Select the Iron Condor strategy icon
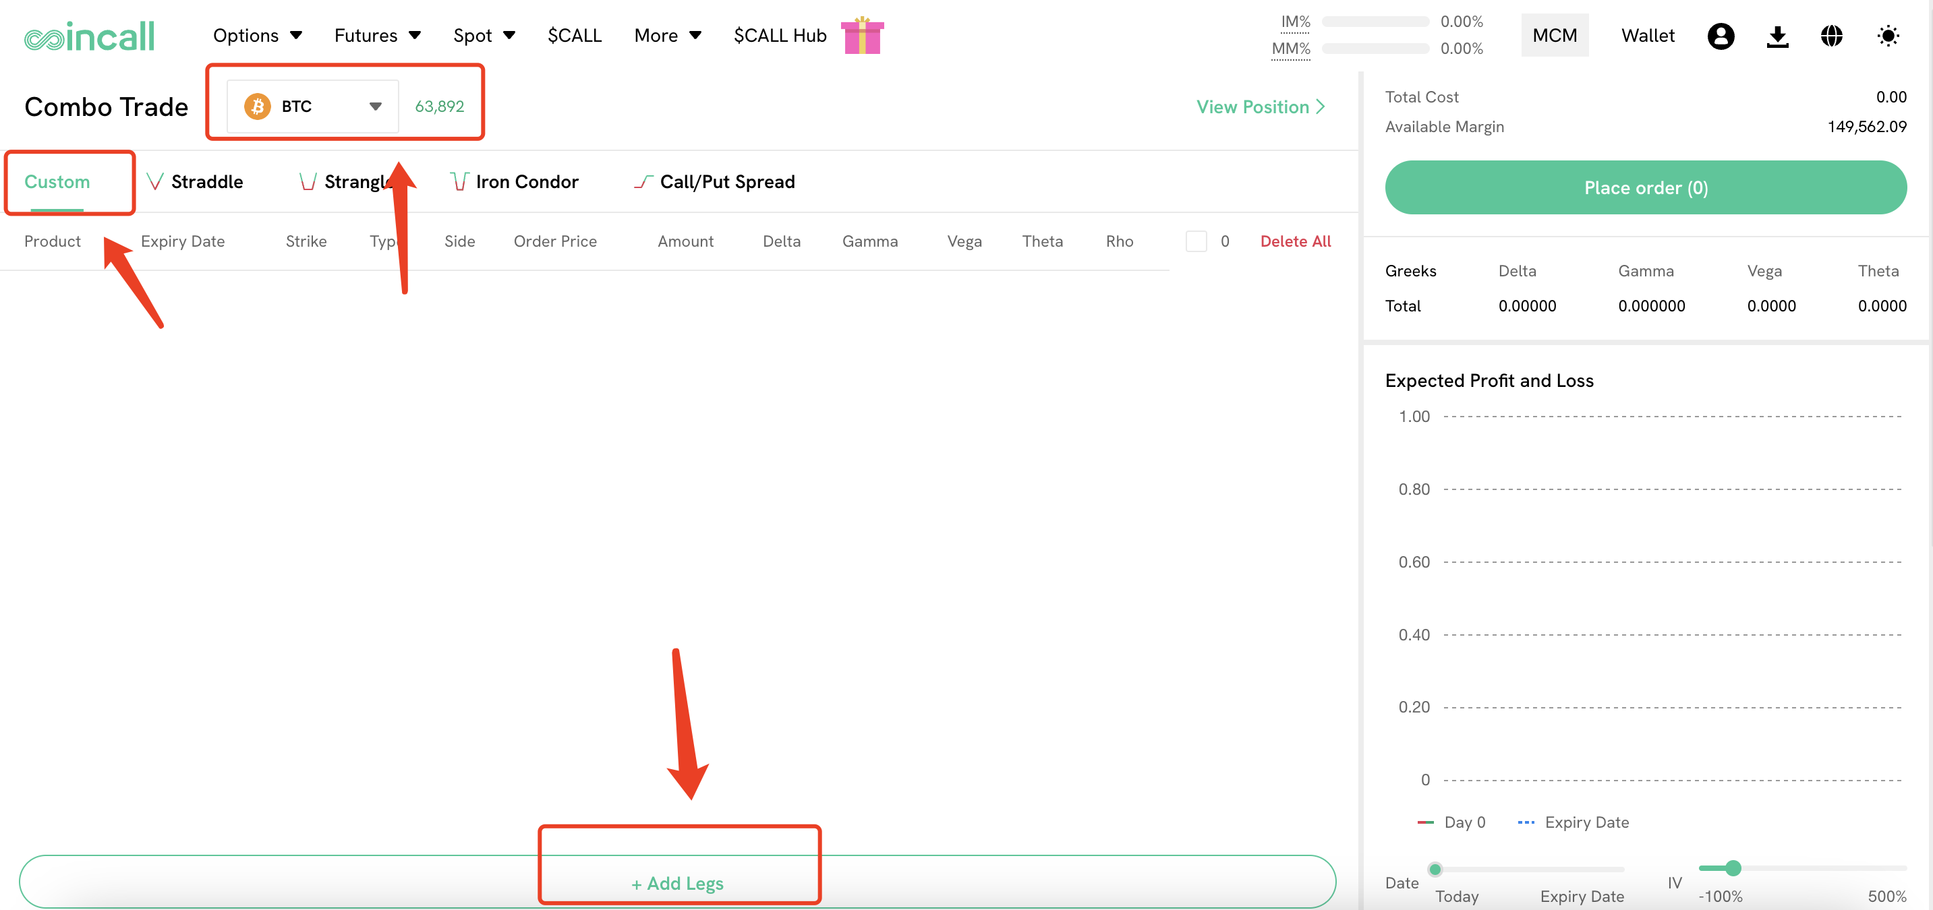Viewport: 1933px width, 910px height. pyautogui.click(x=459, y=181)
